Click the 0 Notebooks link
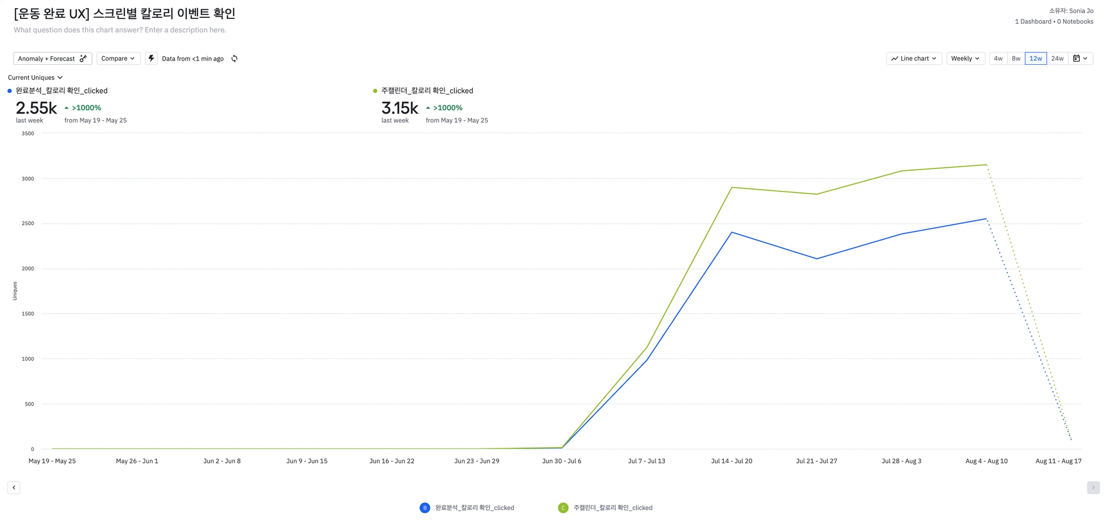 coord(1075,22)
